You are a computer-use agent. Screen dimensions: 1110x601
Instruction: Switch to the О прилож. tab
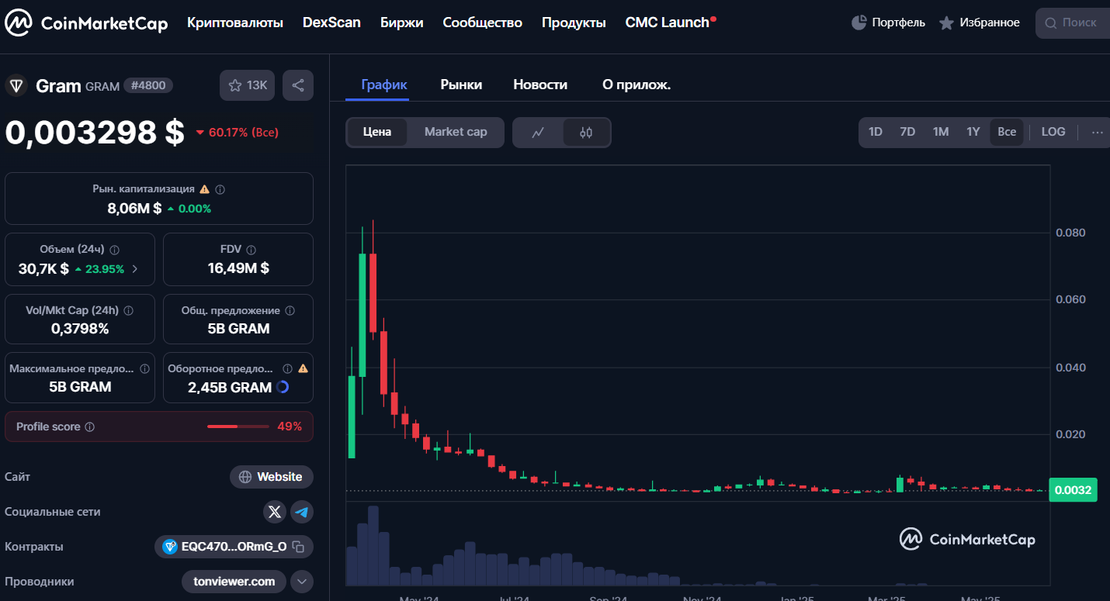point(637,85)
